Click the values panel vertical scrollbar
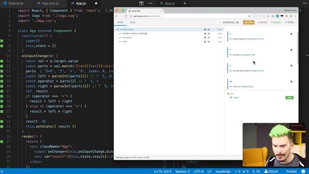Viewport: 309px width, 174px height. [x=297, y=47]
